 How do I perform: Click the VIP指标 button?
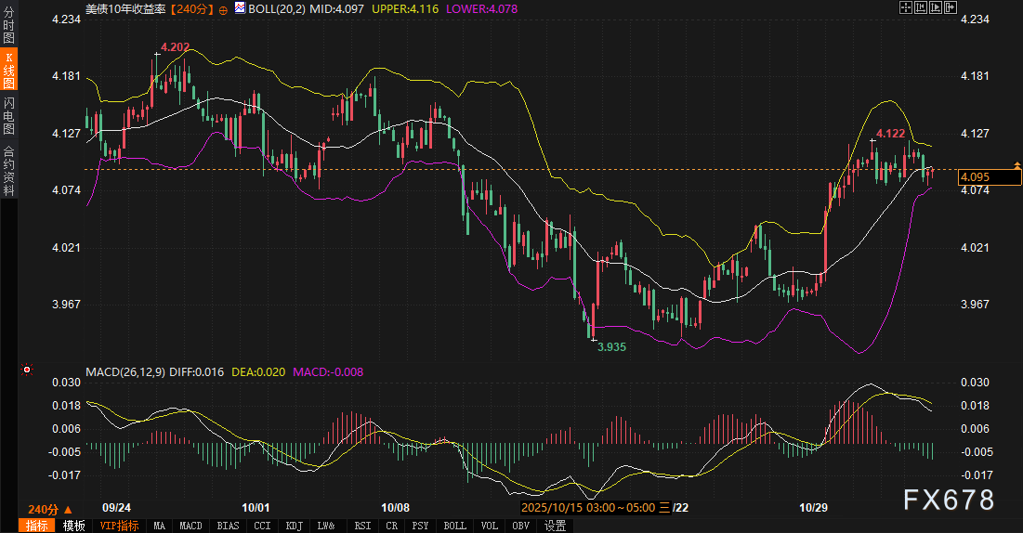(x=119, y=526)
